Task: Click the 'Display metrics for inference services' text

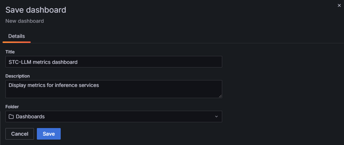Action: click(53, 85)
